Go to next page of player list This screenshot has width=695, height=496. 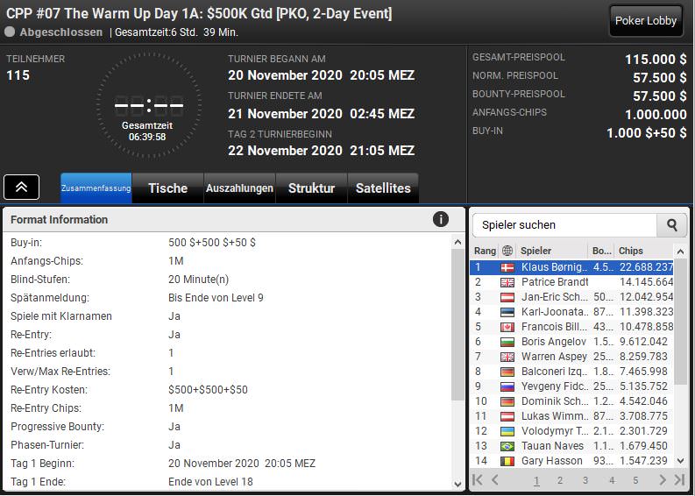(x=662, y=480)
